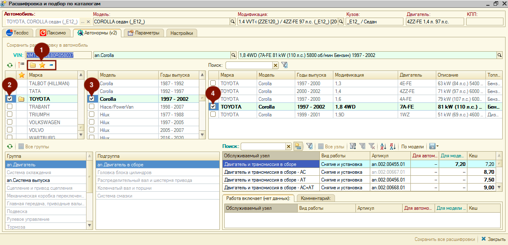Uncheck the Corolla 1997 - 2002 model checkbox
This screenshot has height=245, width=508.
[92, 99]
